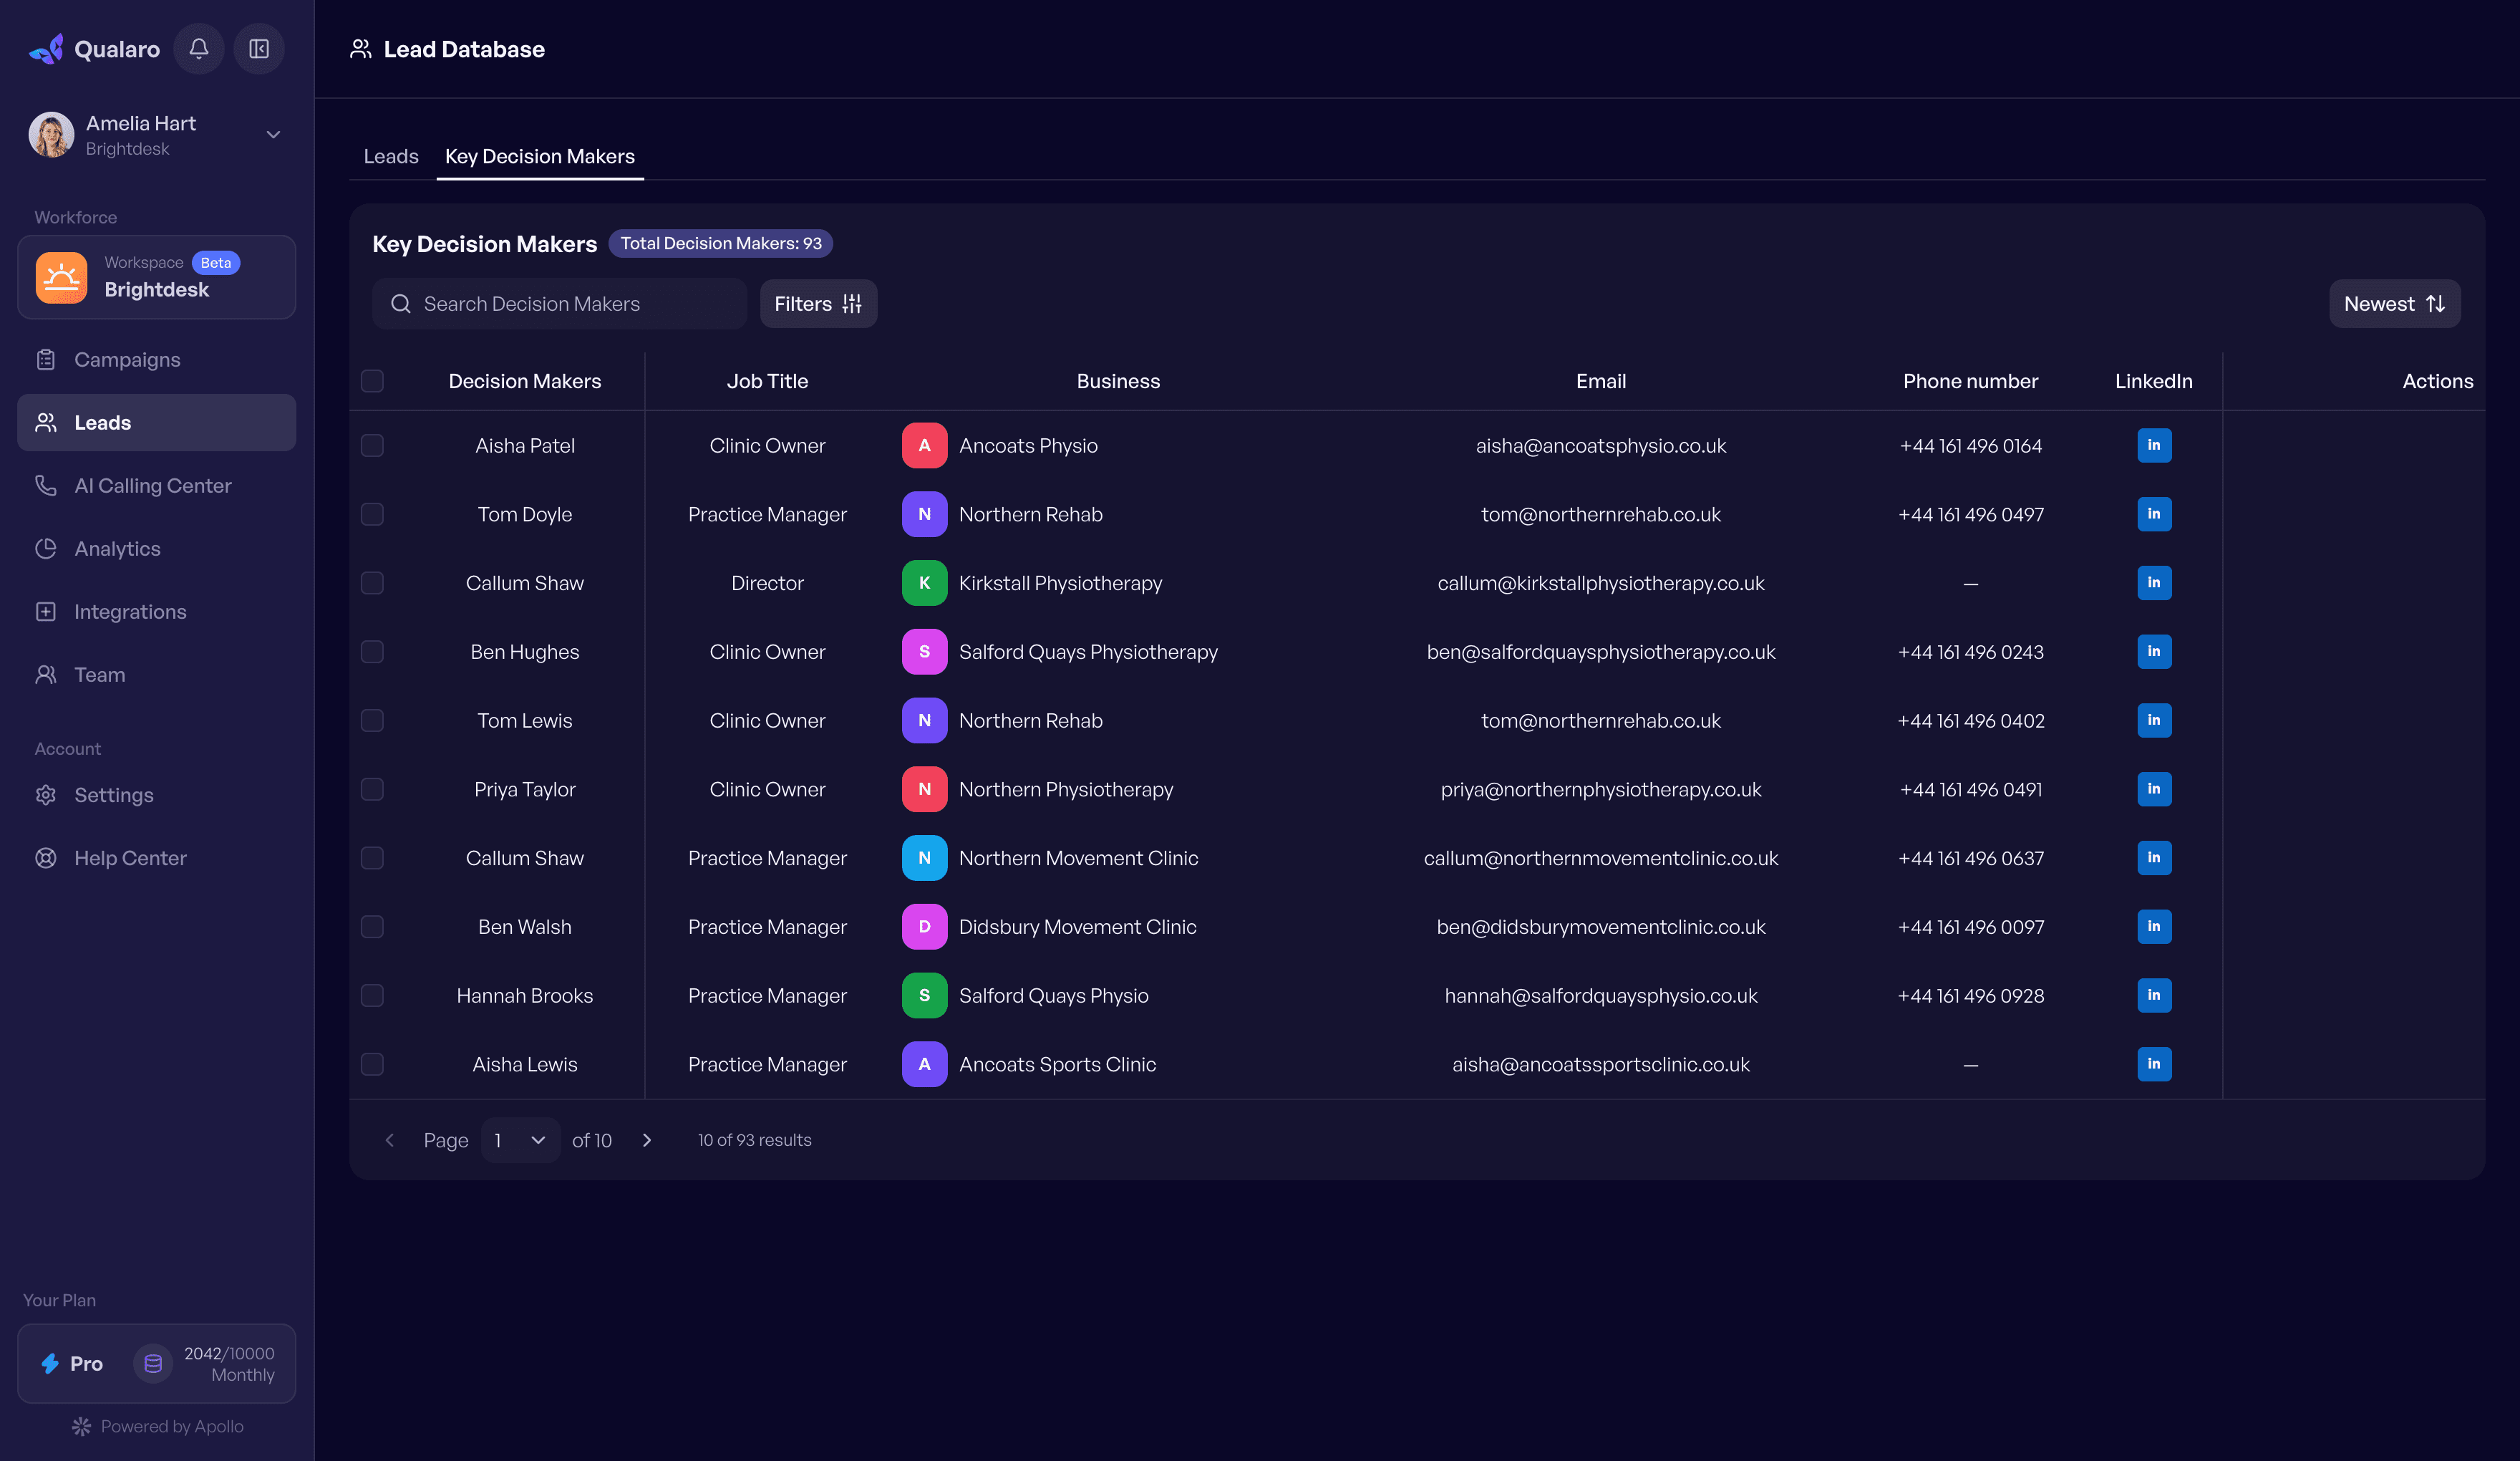Open Analytics in the sidebar
The width and height of the screenshot is (2520, 1461).
click(157, 549)
